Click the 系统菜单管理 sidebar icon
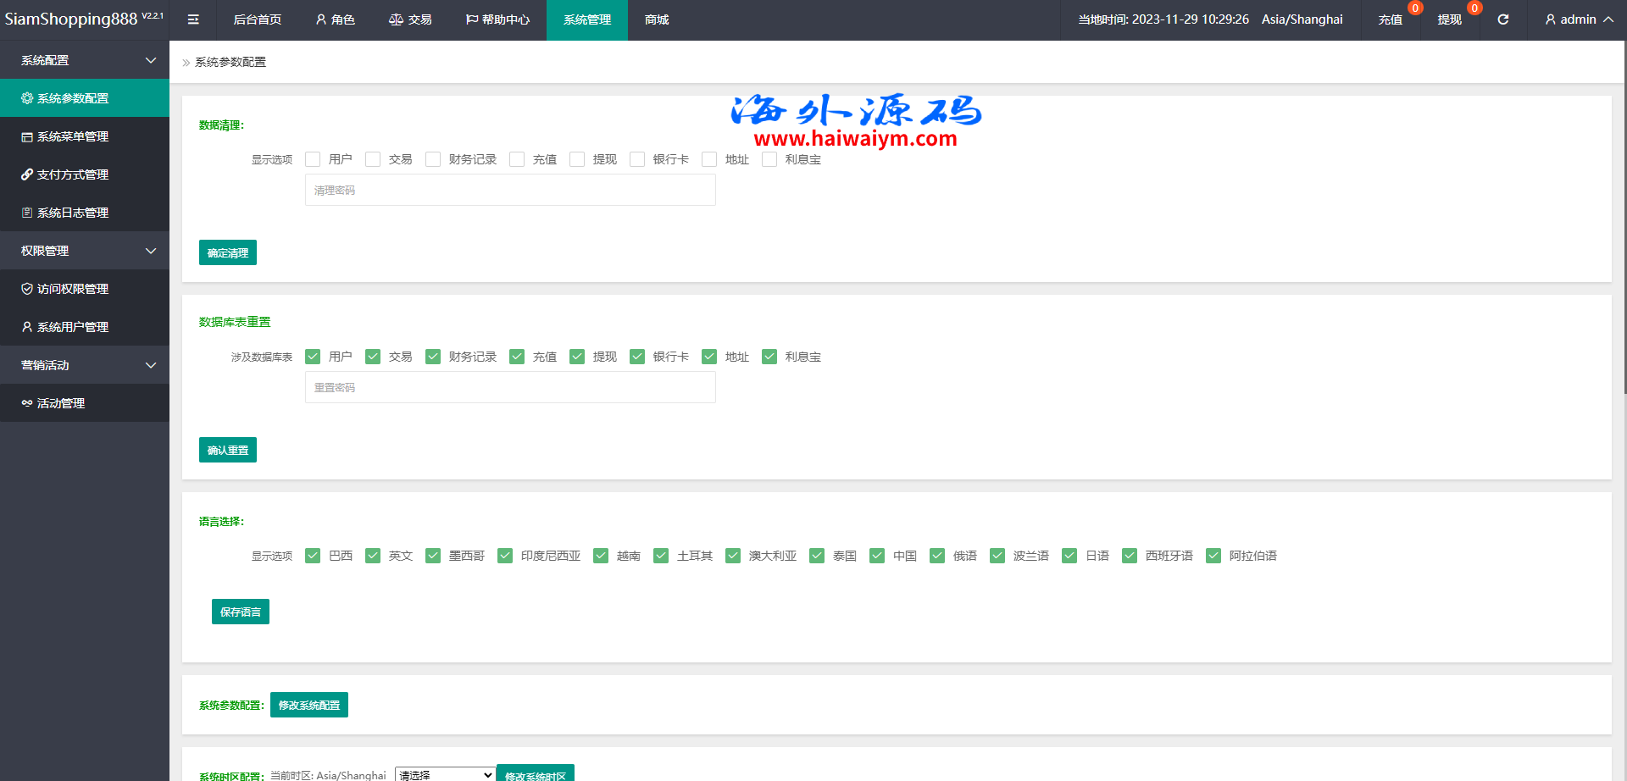1627x781 pixels. click(x=27, y=136)
